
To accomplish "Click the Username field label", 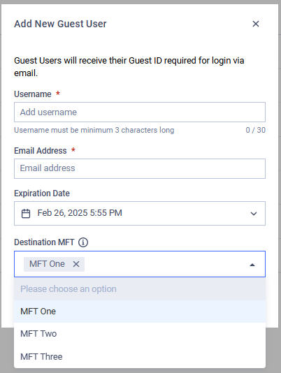I will [x=33, y=94].
